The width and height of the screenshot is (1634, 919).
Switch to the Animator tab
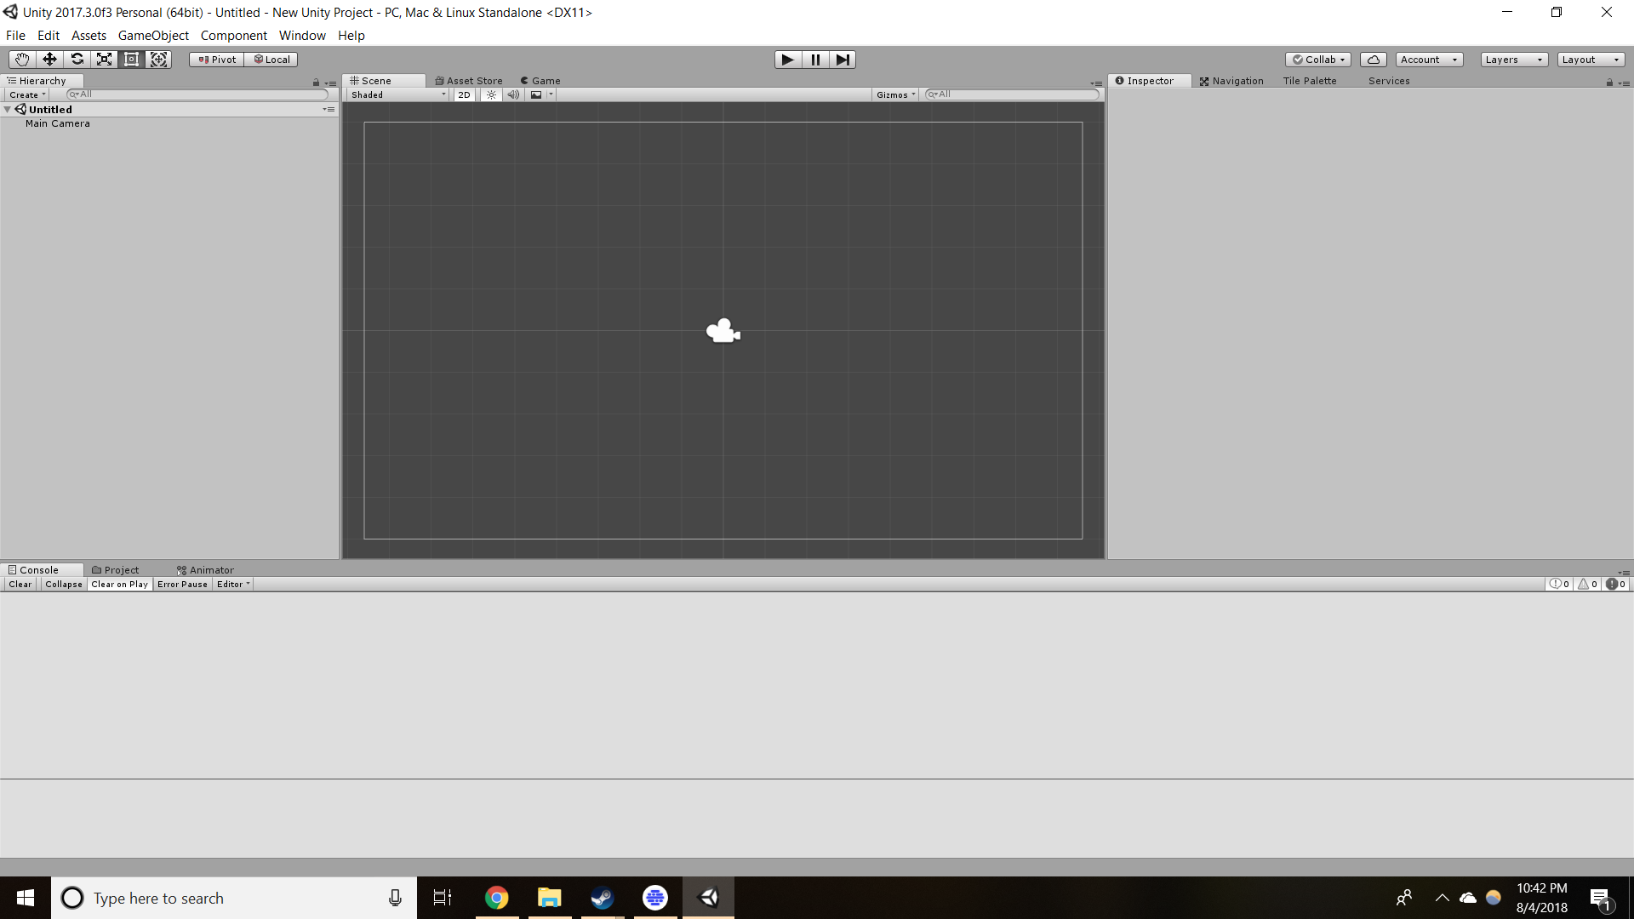[206, 570]
